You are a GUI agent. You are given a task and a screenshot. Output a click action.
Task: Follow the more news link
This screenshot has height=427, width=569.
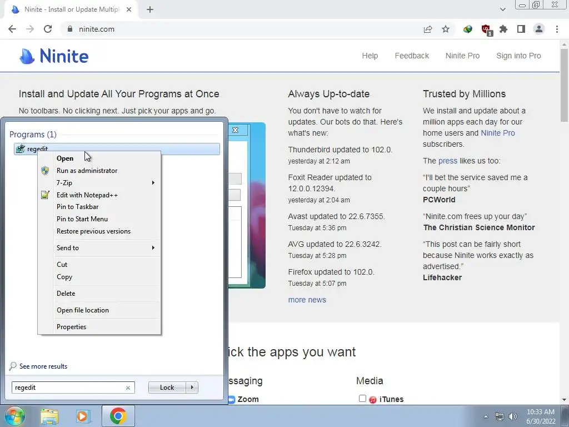(x=307, y=300)
